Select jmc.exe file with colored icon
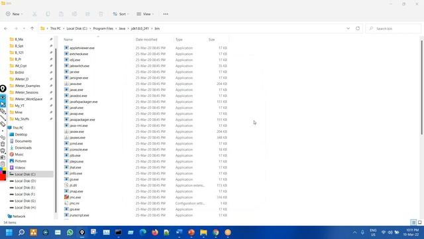Viewport: 424px width, 239px height. pyautogui.click(x=72, y=197)
